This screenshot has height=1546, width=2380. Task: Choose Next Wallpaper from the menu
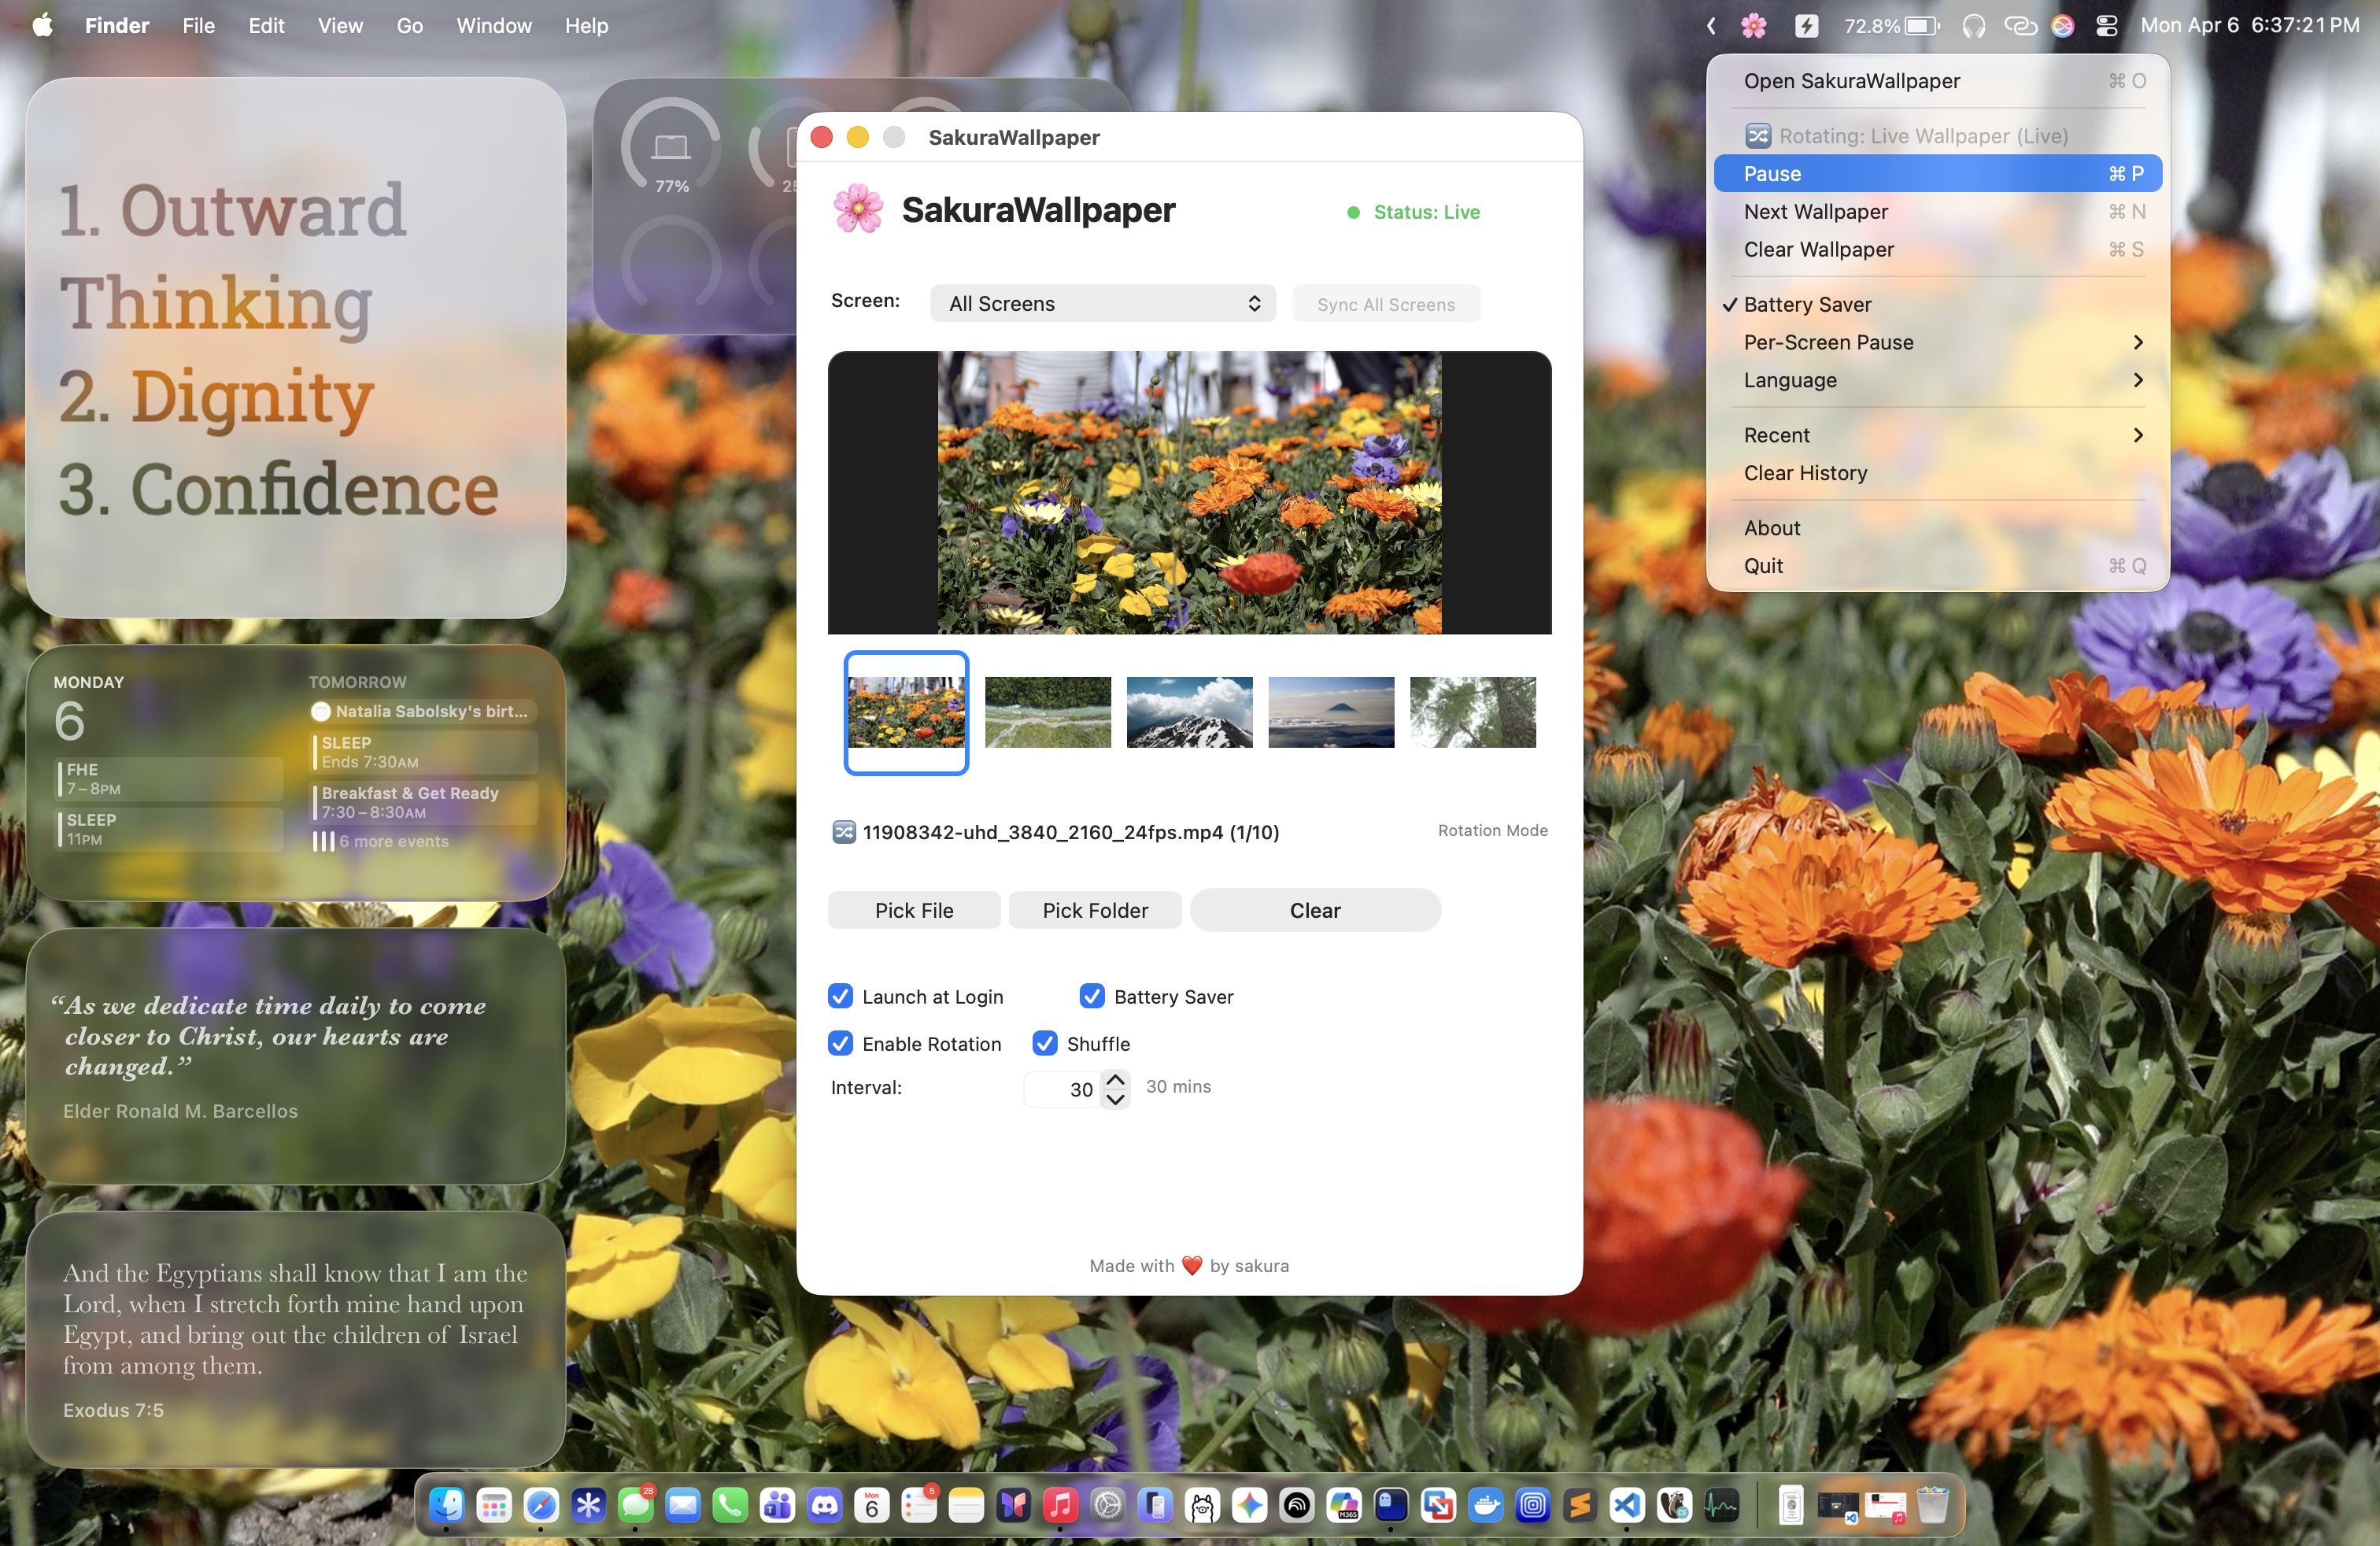(1937, 211)
